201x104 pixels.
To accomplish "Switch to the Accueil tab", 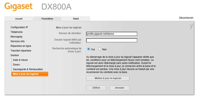I will click(19, 19).
